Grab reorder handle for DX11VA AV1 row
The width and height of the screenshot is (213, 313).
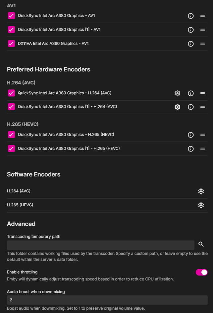[x=202, y=44]
